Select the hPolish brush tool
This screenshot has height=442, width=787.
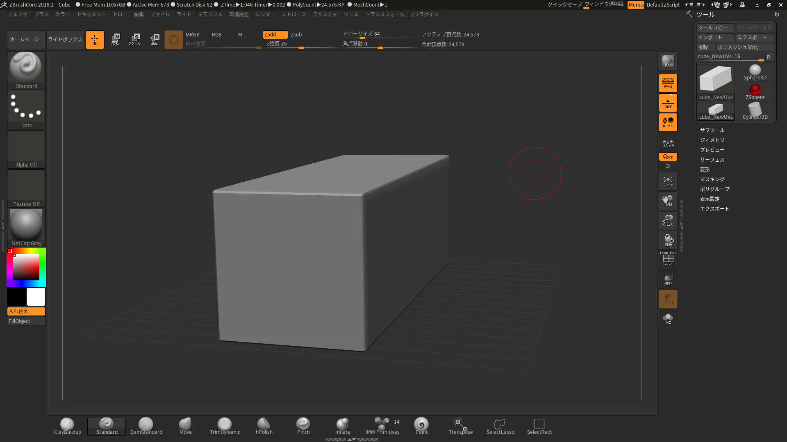264,424
